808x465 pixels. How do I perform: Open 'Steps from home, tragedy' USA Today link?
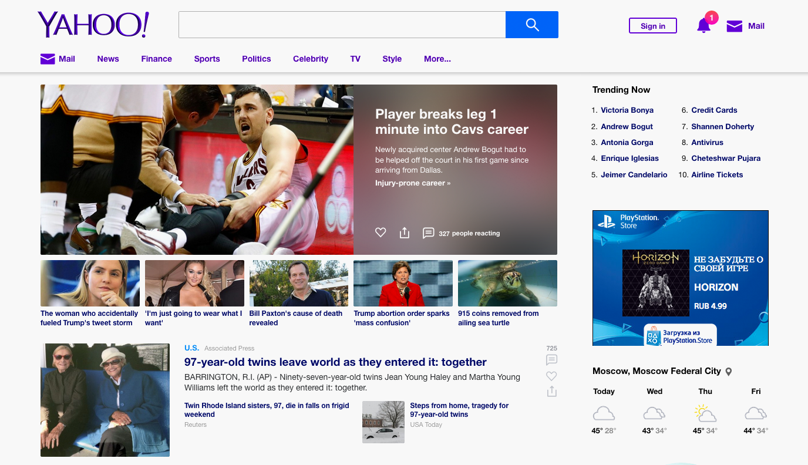click(459, 410)
